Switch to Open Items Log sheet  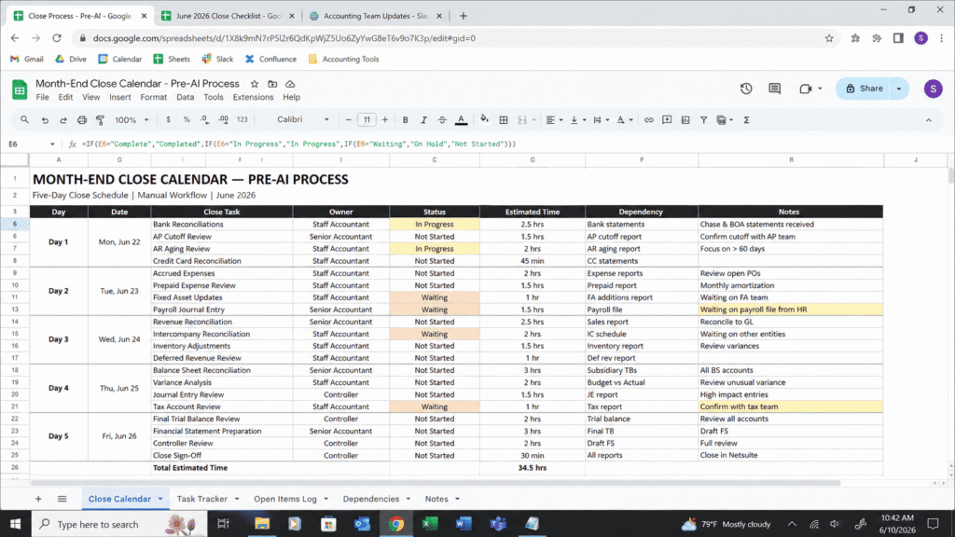(x=285, y=499)
